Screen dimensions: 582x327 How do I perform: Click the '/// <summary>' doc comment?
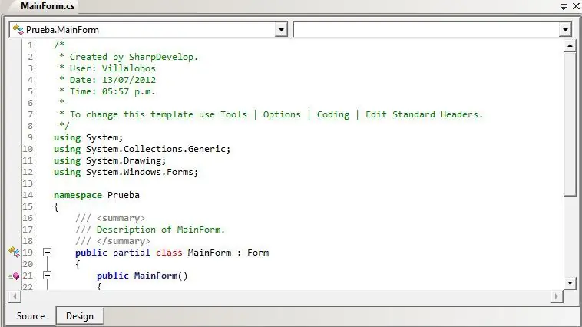click(110, 218)
